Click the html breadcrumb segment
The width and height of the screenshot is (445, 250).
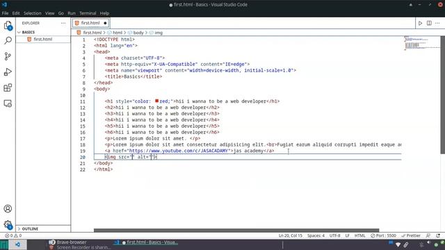118,33
